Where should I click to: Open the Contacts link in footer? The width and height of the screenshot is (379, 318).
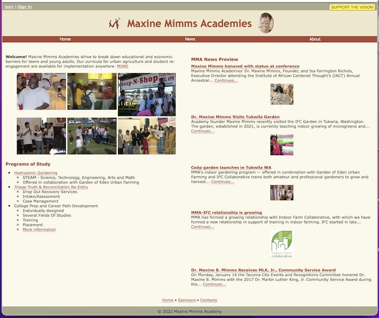(208, 300)
